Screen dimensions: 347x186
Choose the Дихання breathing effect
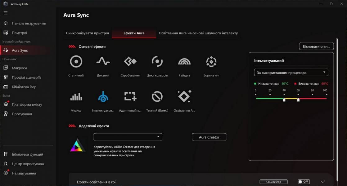(x=103, y=61)
